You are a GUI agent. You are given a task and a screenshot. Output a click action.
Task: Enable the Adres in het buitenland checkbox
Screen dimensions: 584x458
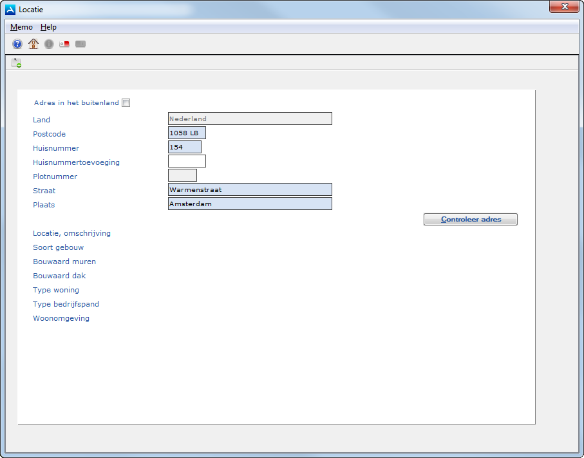126,102
